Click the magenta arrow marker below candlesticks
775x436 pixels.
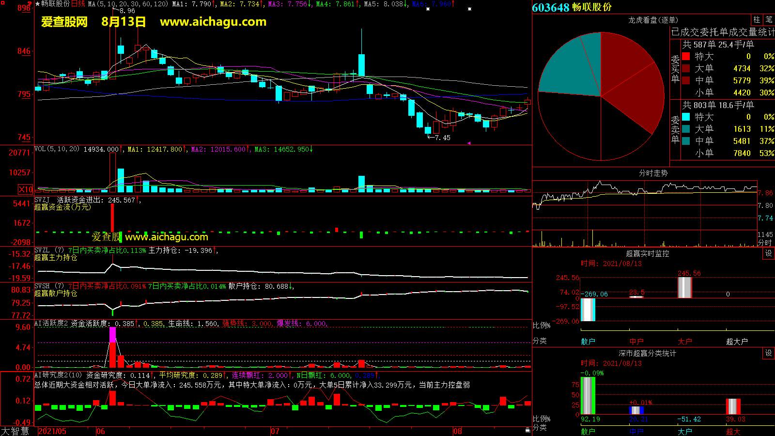[x=468, y=143]
